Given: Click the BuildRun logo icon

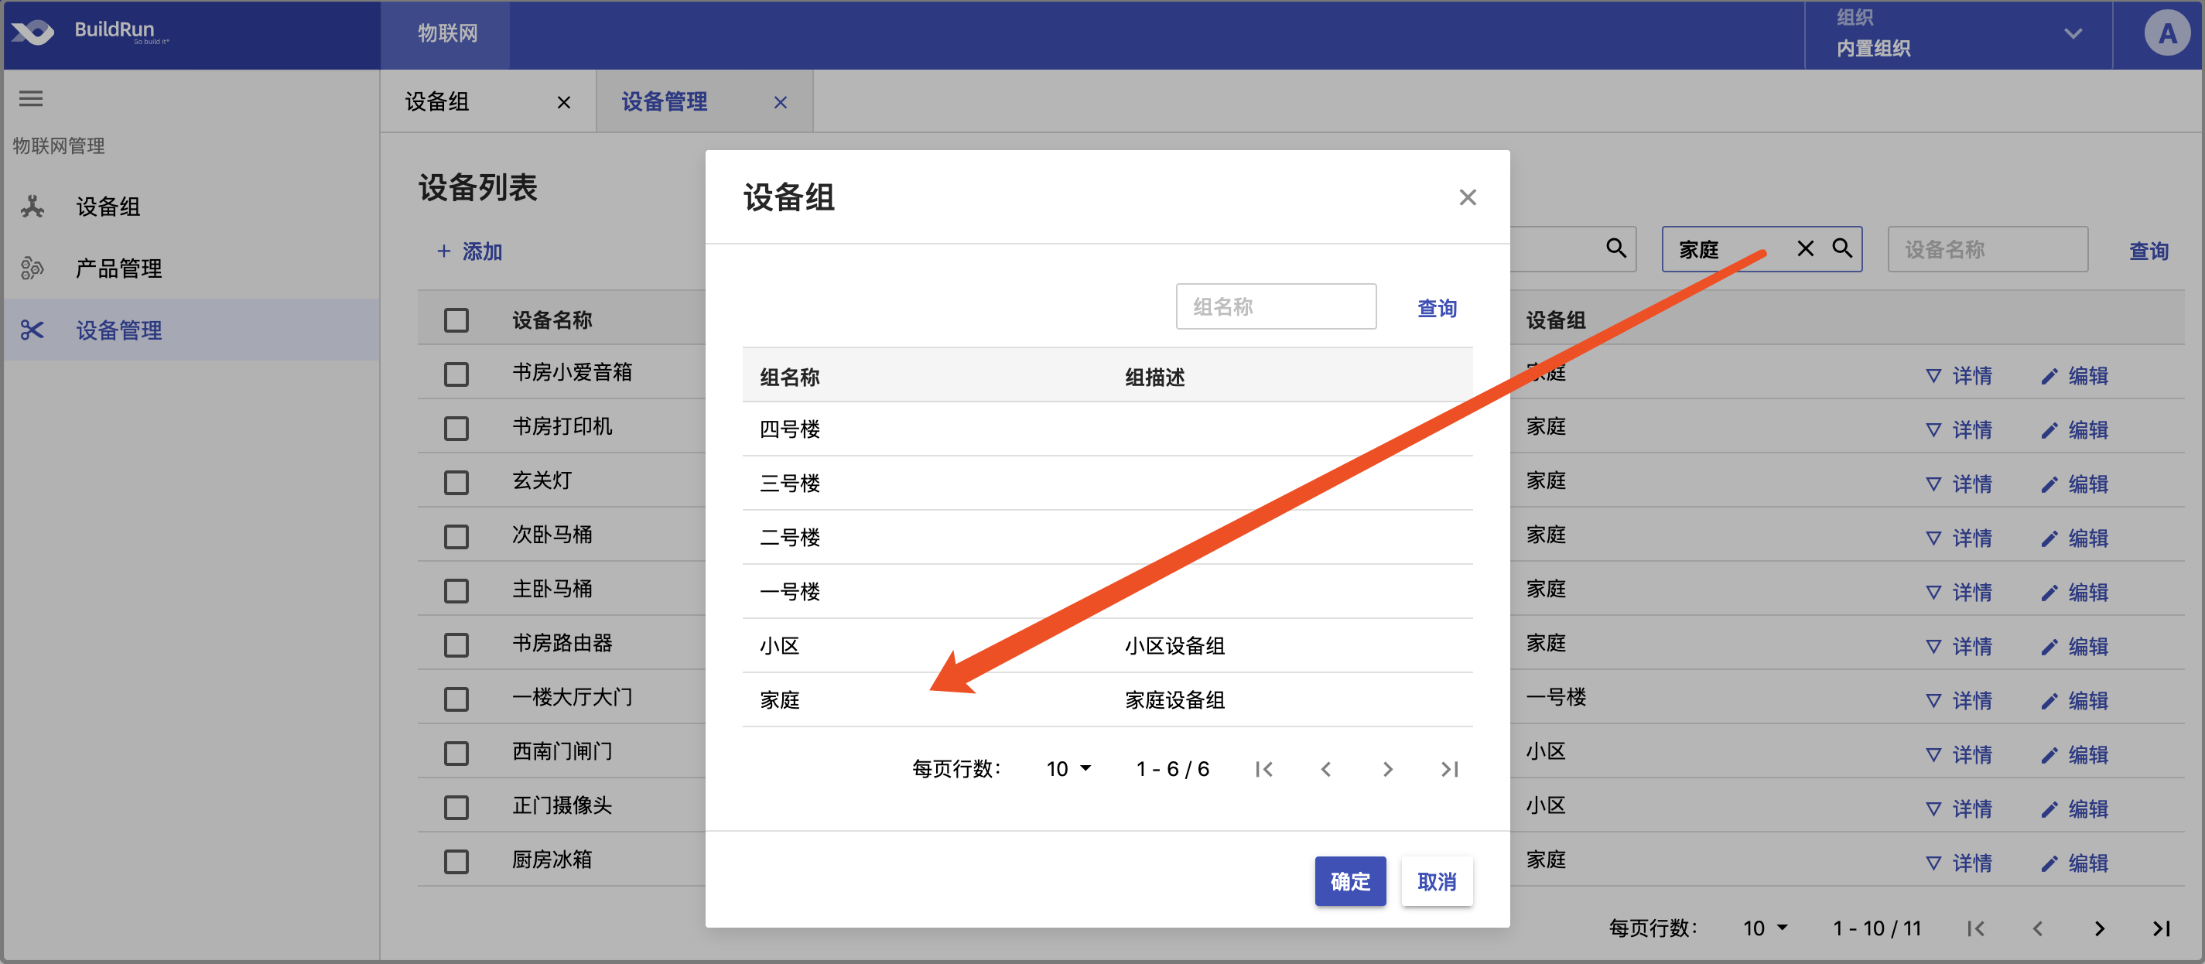Looking at the screenshot, I should click(32, 32).
